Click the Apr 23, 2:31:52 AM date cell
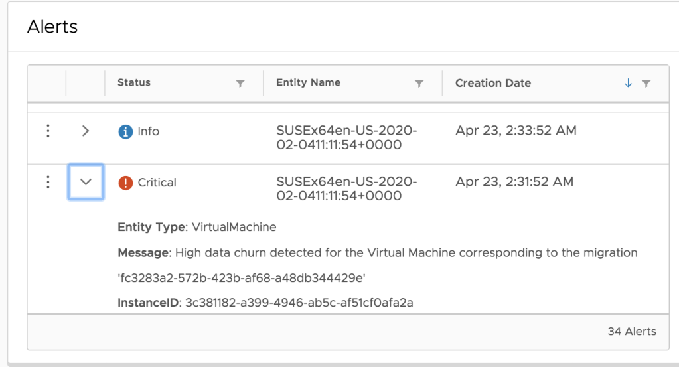 [516, 182]
